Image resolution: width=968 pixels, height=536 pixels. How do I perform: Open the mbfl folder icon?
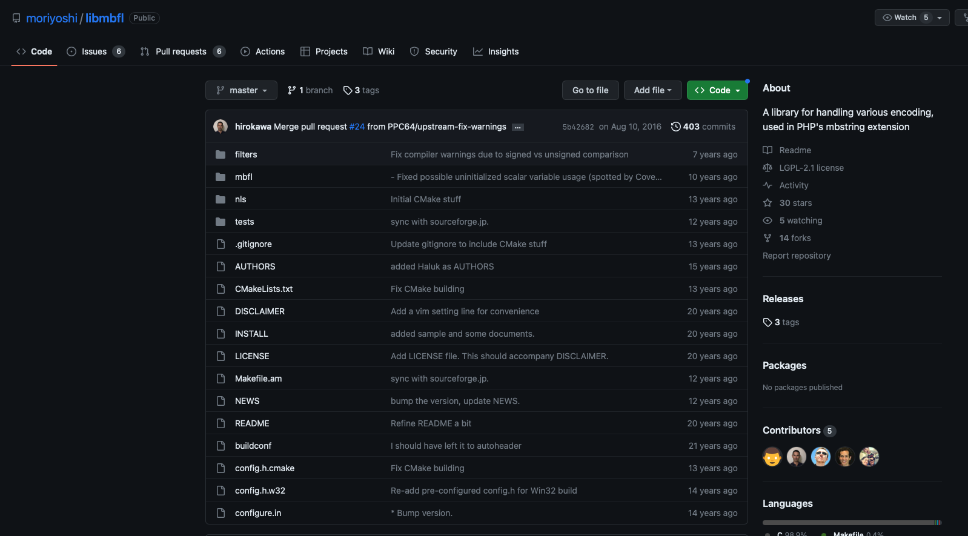220,177
